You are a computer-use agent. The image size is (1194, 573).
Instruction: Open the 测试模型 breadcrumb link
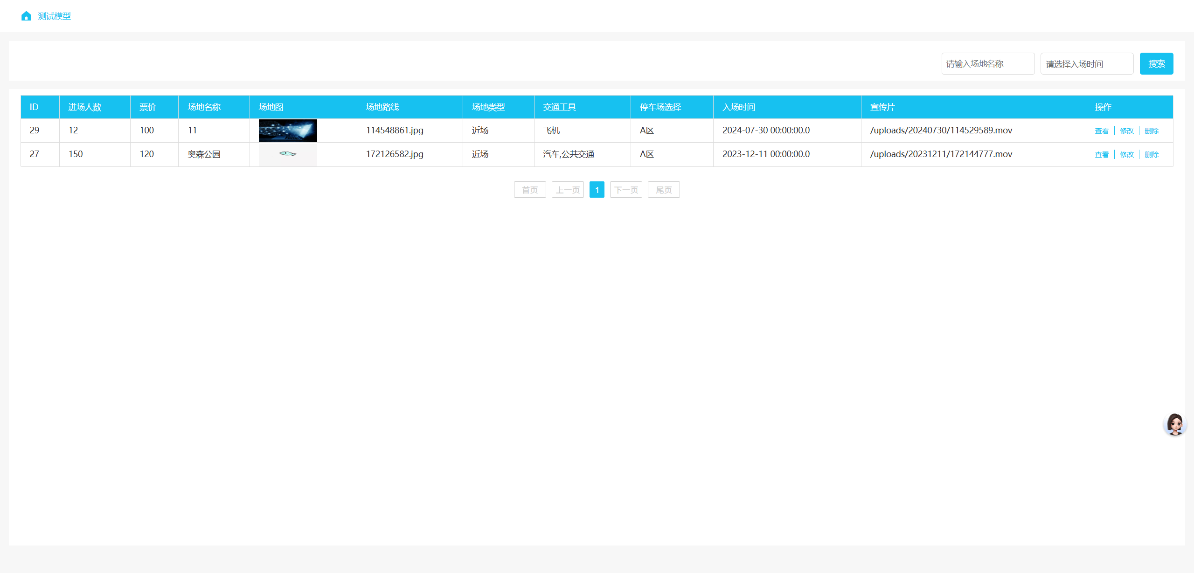54,16
